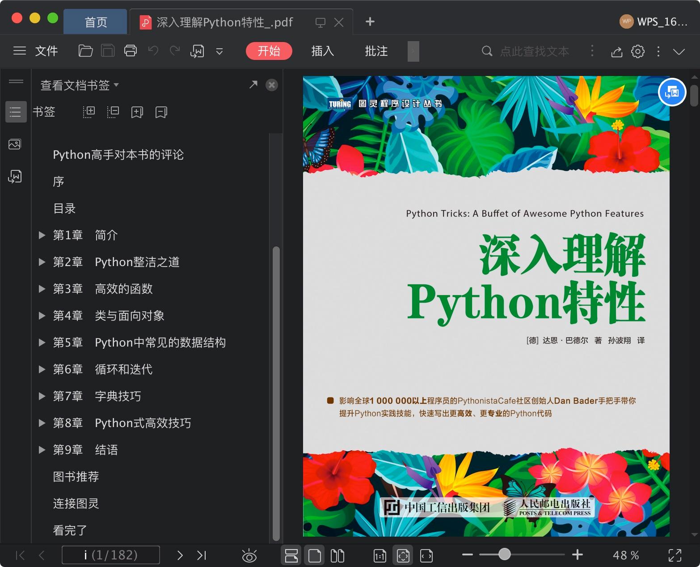Screen dimensions: 700x567
Task: Open the WPS_16 user account avatar
Action: click(626, 21)
